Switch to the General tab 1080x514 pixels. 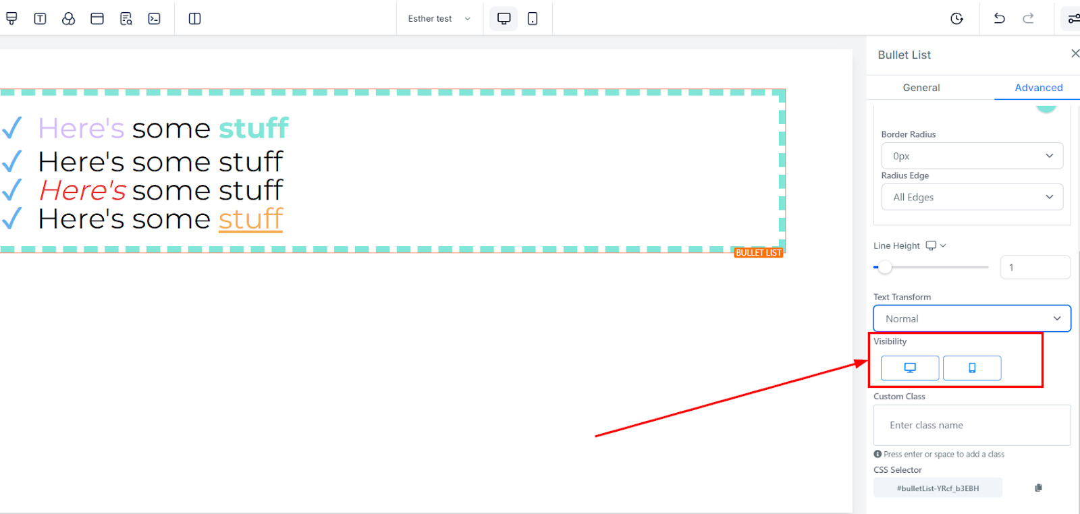pyautogui.click(x=921, y=88)
